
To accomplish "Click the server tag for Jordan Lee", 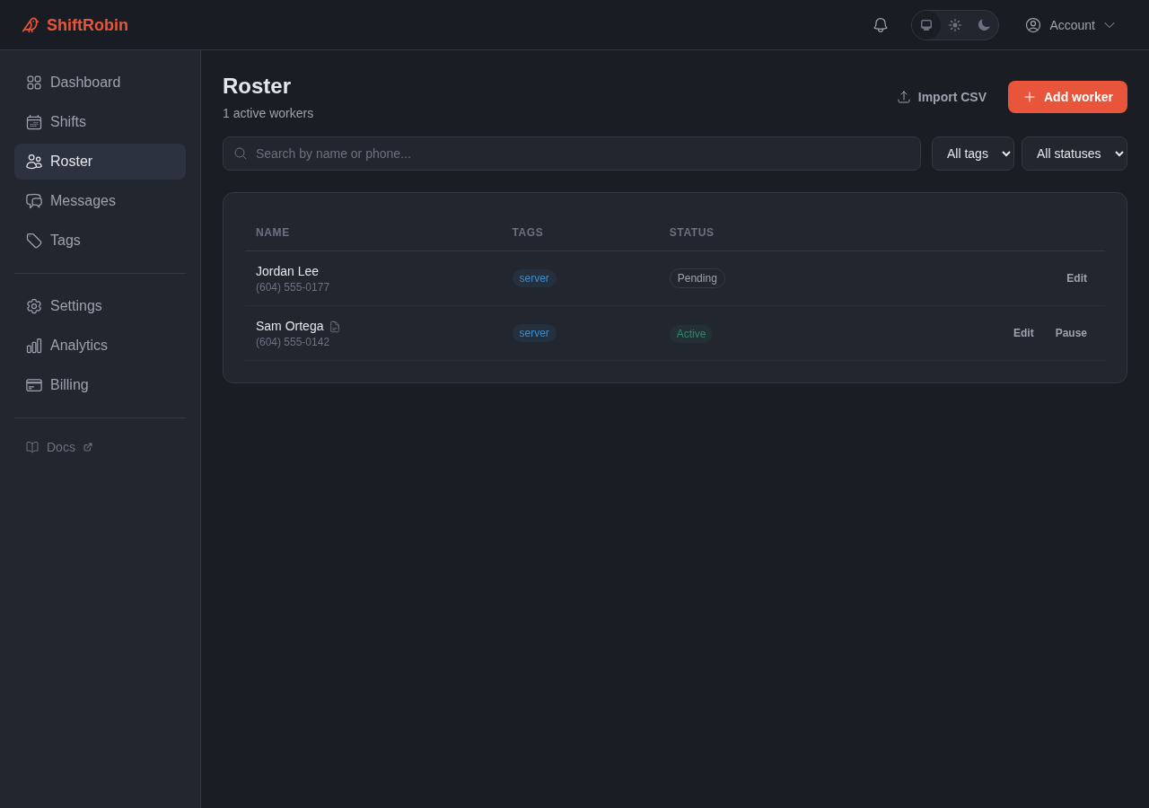I will coord(534,278).
